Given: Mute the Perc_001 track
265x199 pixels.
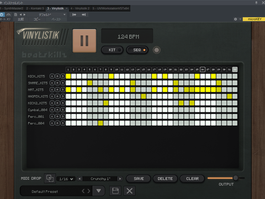Looking at the screenshot, I should pos(57,116).
